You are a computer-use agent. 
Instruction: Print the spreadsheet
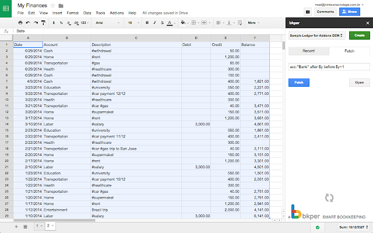pyautogui.click(x=20, y=23)
